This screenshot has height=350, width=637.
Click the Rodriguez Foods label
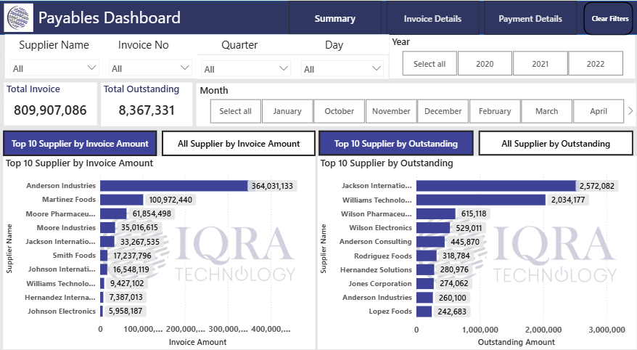383,256
